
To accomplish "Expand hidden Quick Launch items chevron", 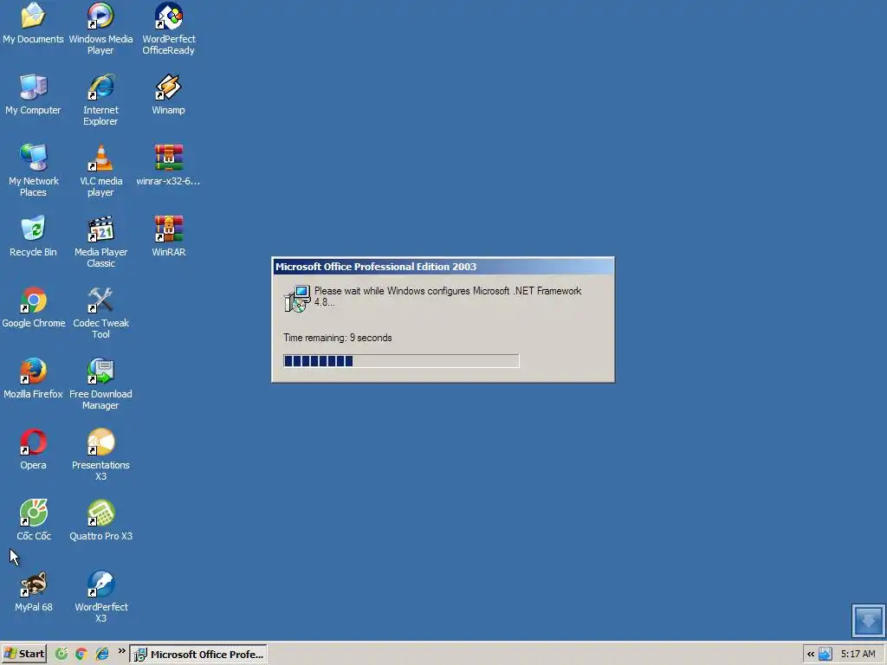I will (121, 651).
